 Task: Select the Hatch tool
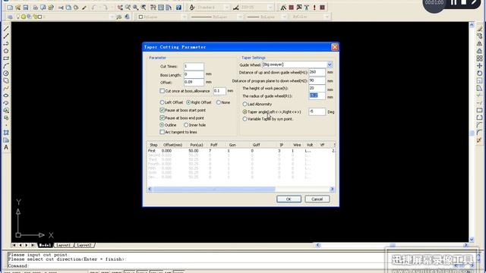coord(6,133)
